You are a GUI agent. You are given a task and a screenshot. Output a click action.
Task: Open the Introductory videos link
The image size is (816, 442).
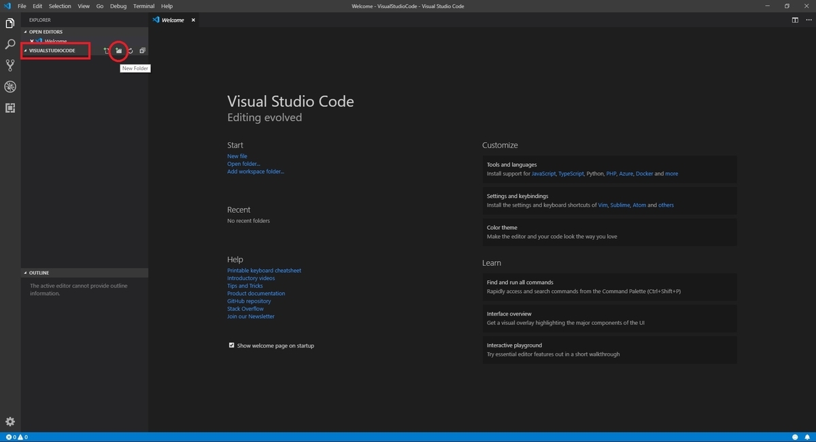coord(251,278)
